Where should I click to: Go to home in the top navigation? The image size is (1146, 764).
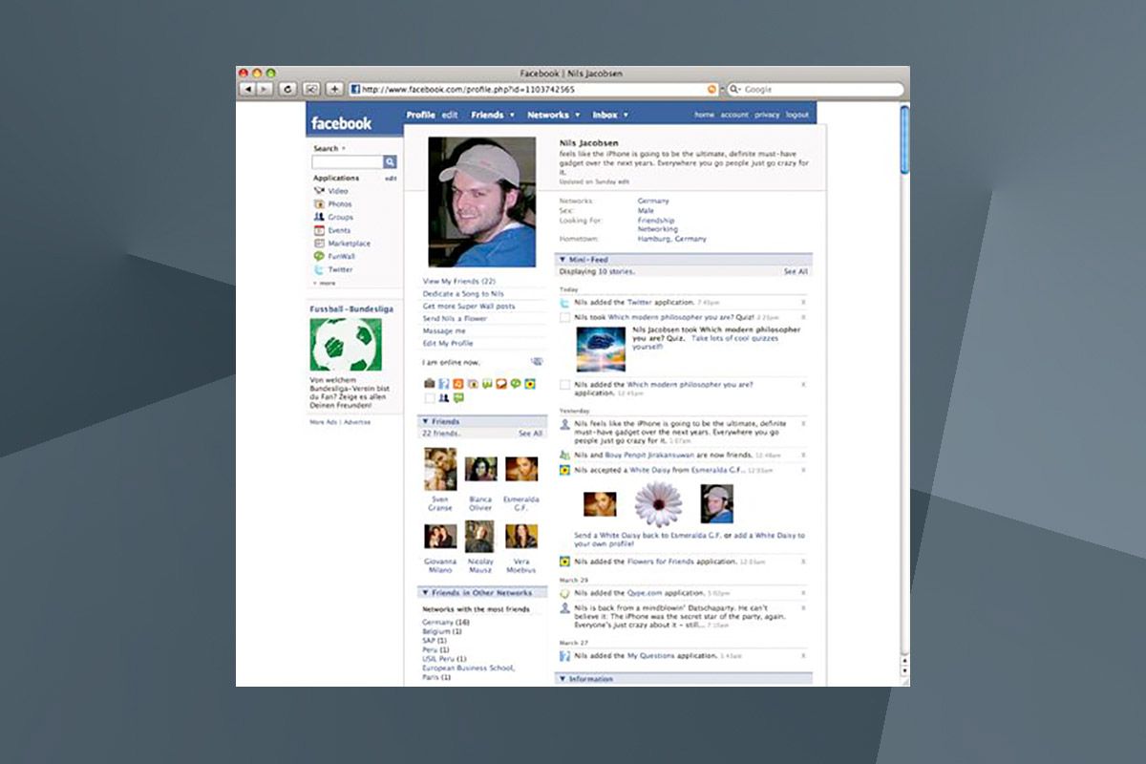pyautogui.click(x=704, y=114)
